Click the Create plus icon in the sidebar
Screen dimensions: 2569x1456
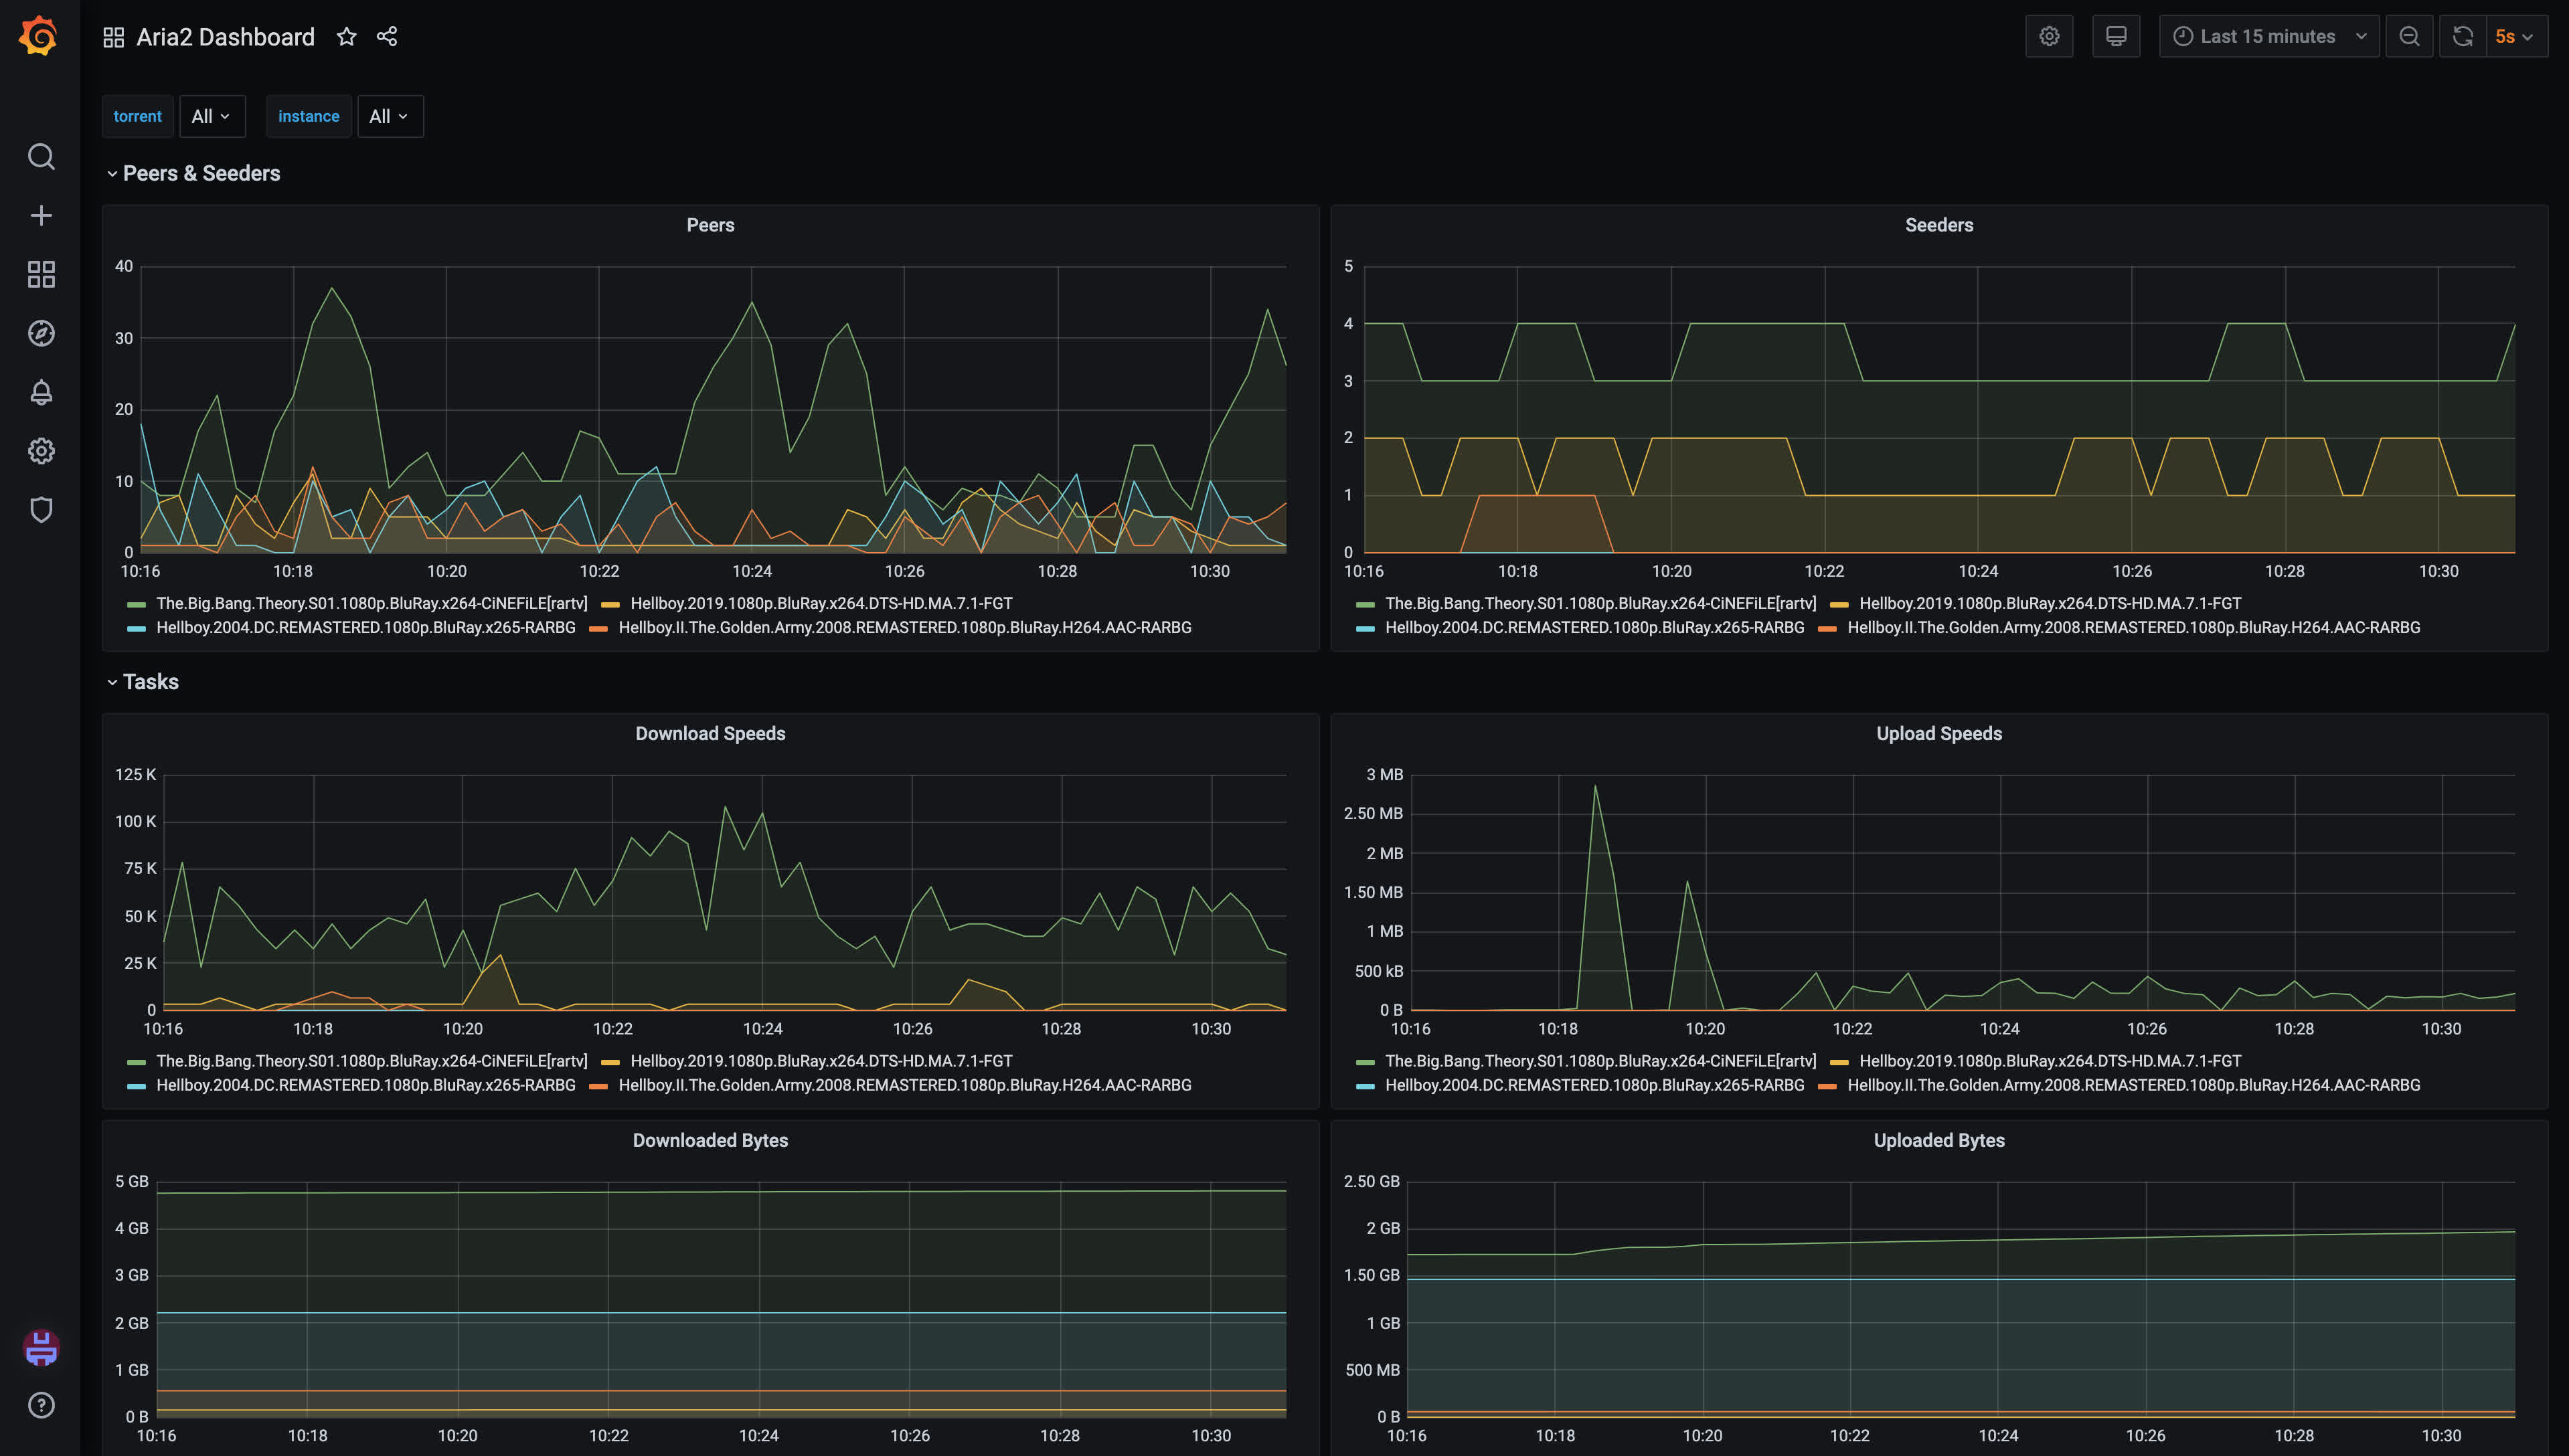click(x=41, y=215)
